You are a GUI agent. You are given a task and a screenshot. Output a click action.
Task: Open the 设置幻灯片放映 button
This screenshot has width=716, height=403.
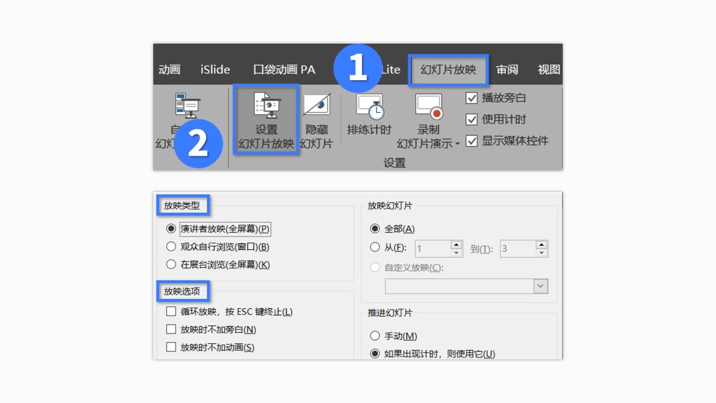267,119
